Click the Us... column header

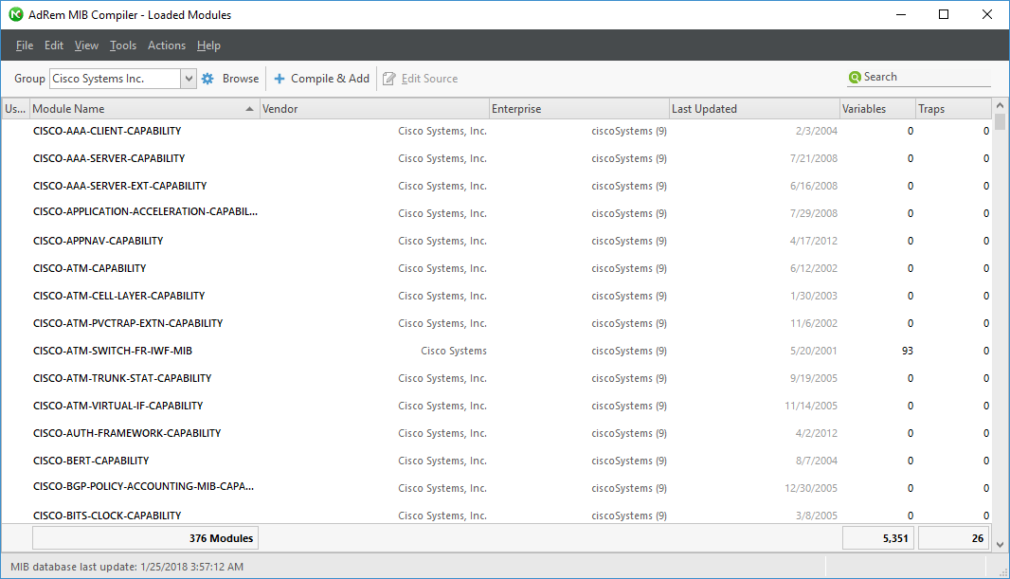tap(15, 109)
